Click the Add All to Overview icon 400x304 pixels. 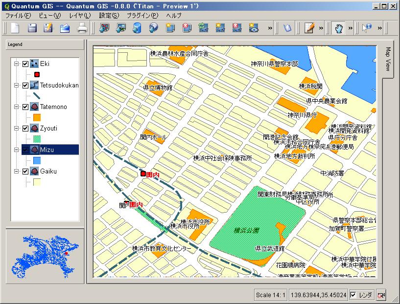220,28
